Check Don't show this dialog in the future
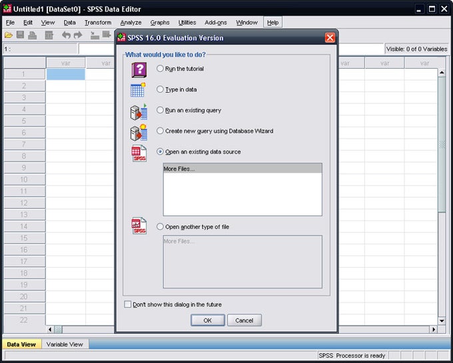The width and height of the screenshot is (453, 363). tap(127, 304)
